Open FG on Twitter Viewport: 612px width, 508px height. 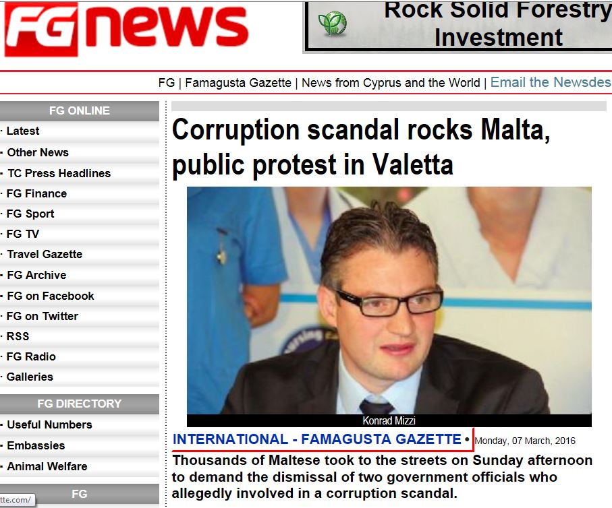(43, 316)
